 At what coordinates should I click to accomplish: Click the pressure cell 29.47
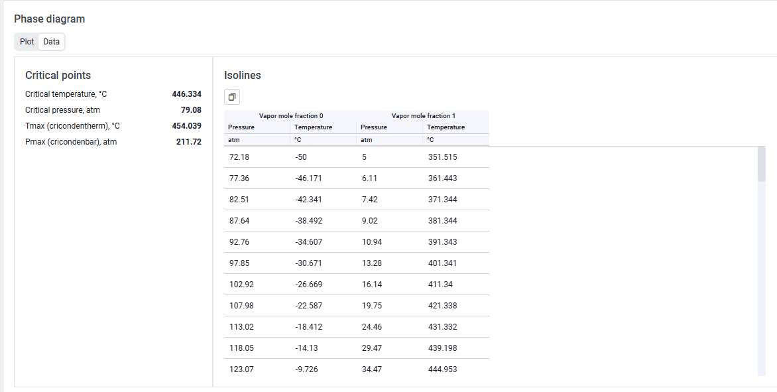pyautogui.click(x=390, y=348)
